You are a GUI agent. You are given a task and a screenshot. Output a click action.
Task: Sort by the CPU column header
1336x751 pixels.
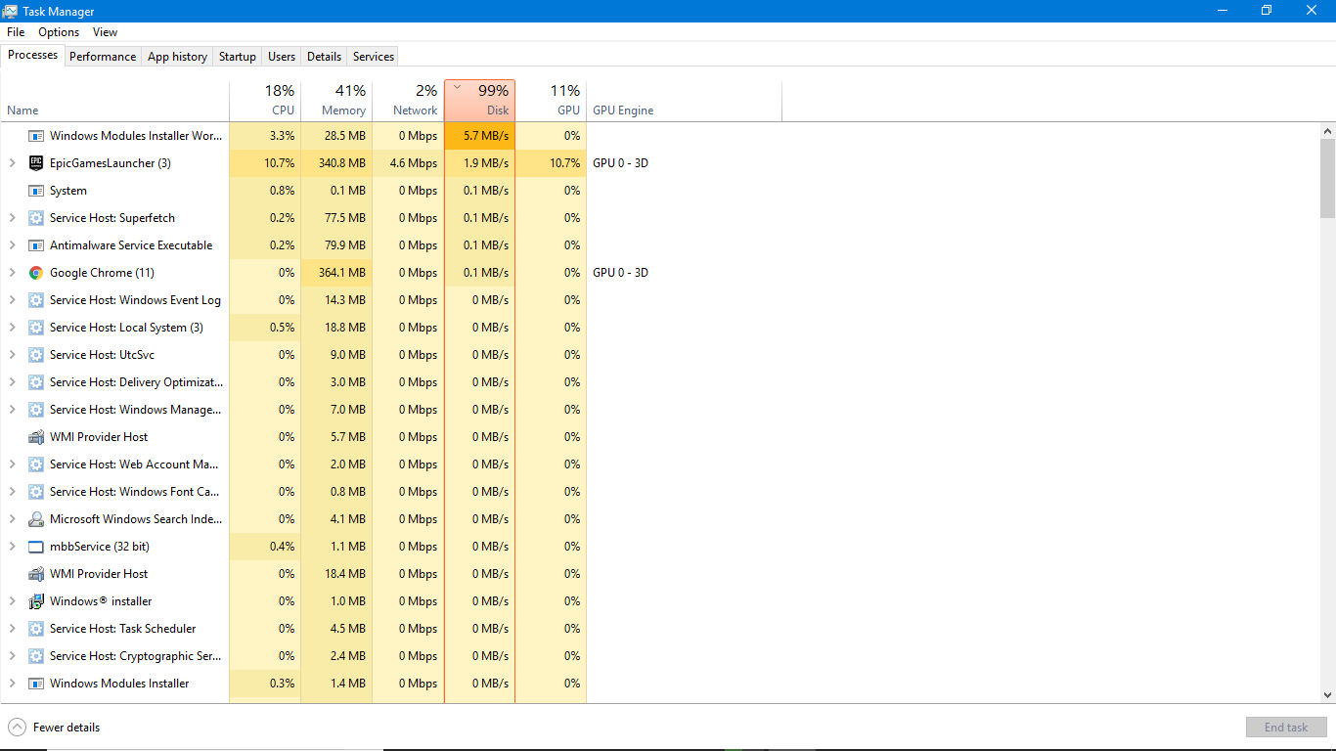[265, 101]
